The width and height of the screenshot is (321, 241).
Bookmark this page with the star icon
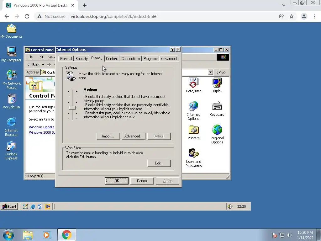coord(292,16)
